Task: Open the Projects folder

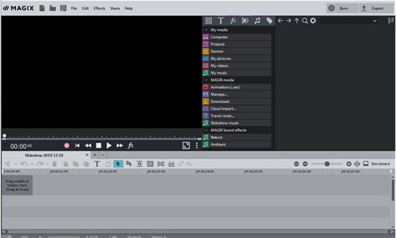Action: point(237,44)
